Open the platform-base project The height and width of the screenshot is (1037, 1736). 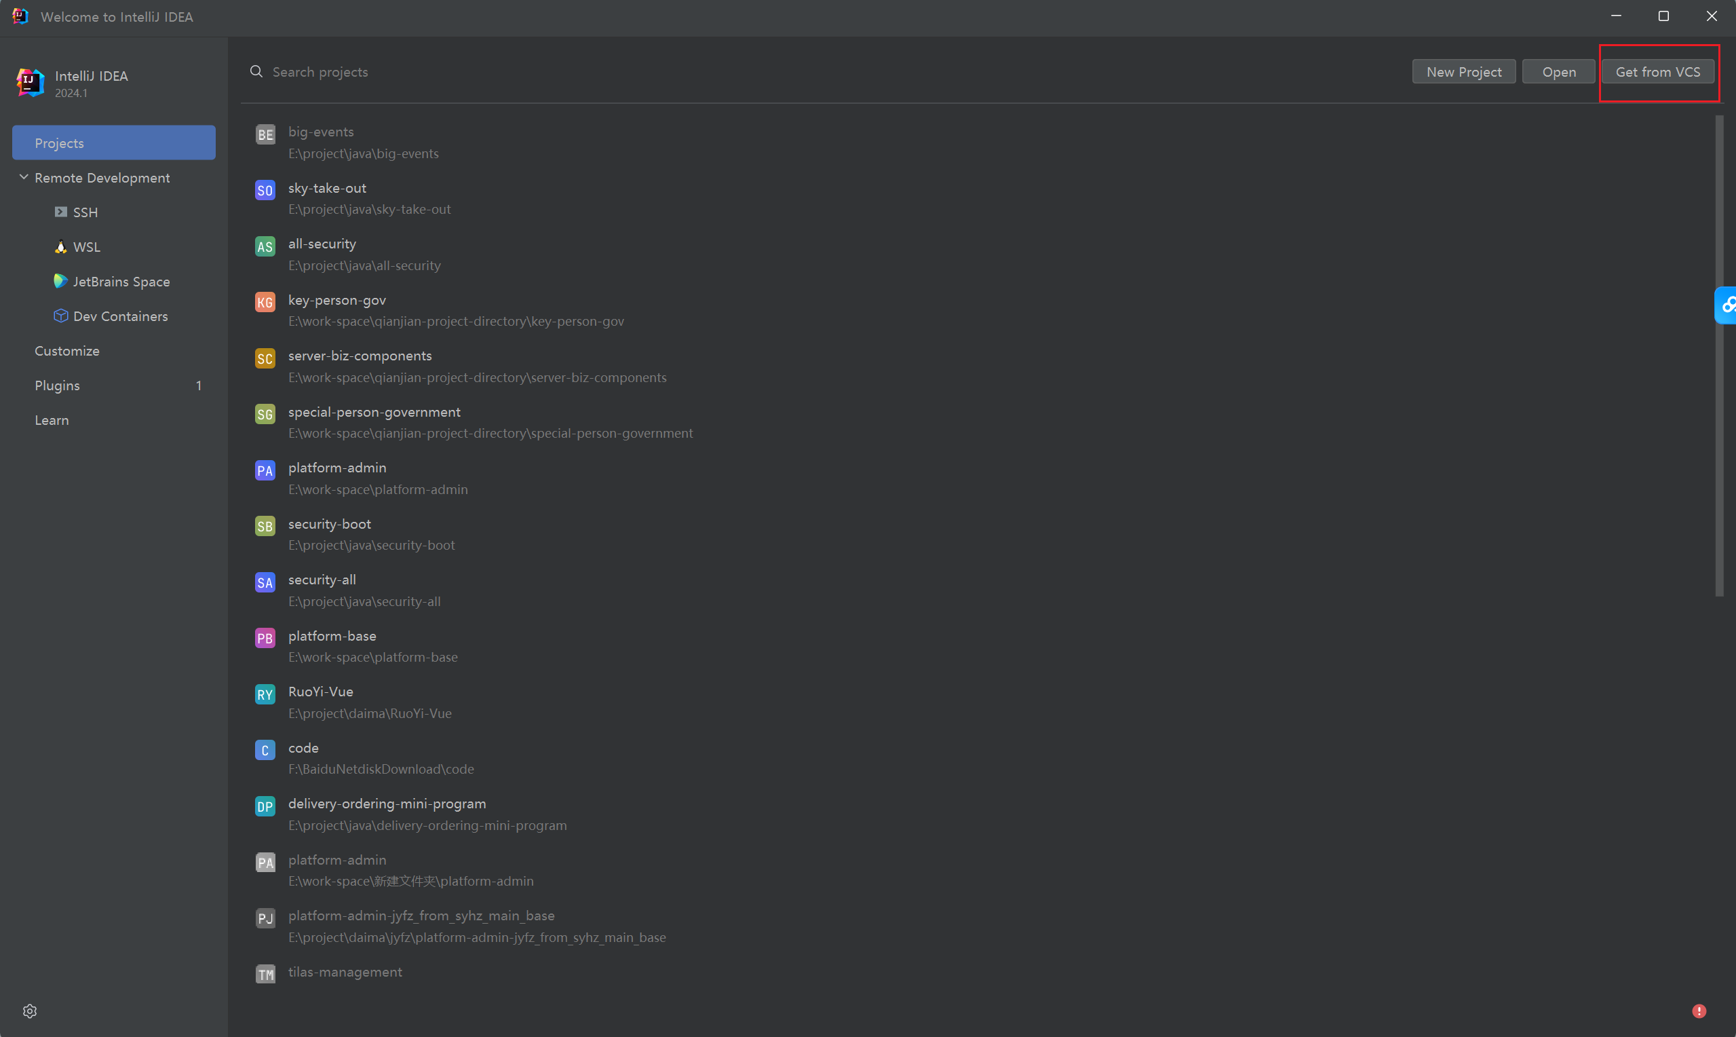point(978,646)
